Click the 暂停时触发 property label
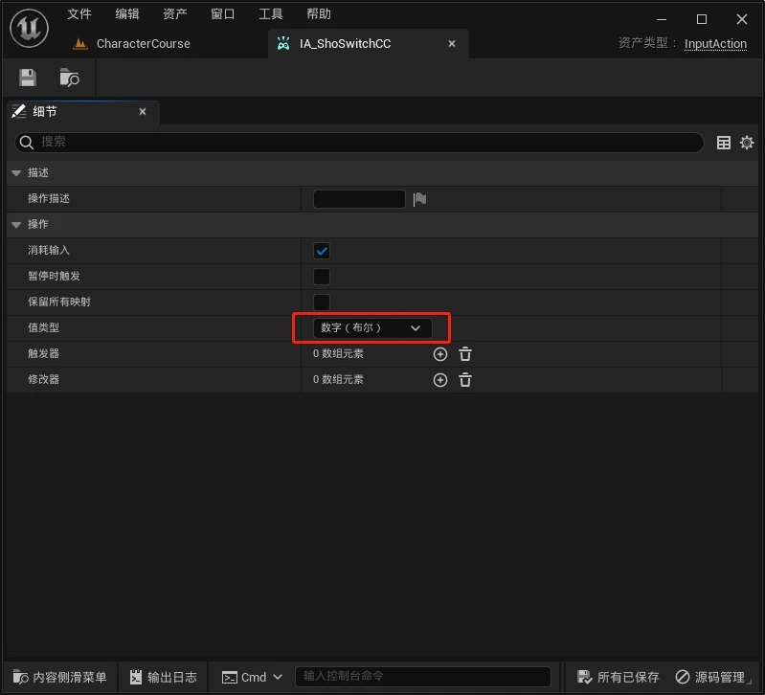This screenshot has height=695, width=765. pyautogui.click(x=54, y=276)
